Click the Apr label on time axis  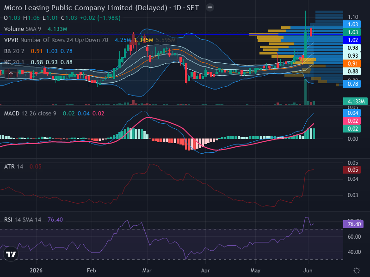(x=205, y=271)
